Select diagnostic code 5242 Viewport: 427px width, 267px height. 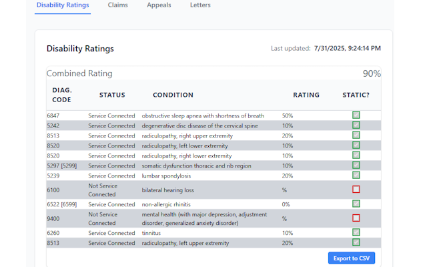pyautogui.click(x=53, y=126)
